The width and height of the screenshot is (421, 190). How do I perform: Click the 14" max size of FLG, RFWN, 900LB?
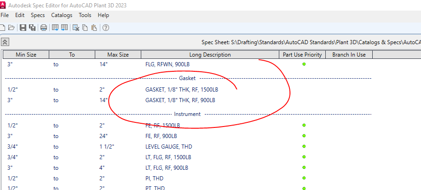(x=104, y=64)
